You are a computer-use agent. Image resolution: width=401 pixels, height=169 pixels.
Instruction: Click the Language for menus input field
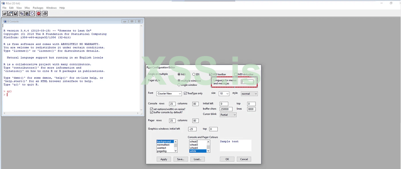pos(247,82)
